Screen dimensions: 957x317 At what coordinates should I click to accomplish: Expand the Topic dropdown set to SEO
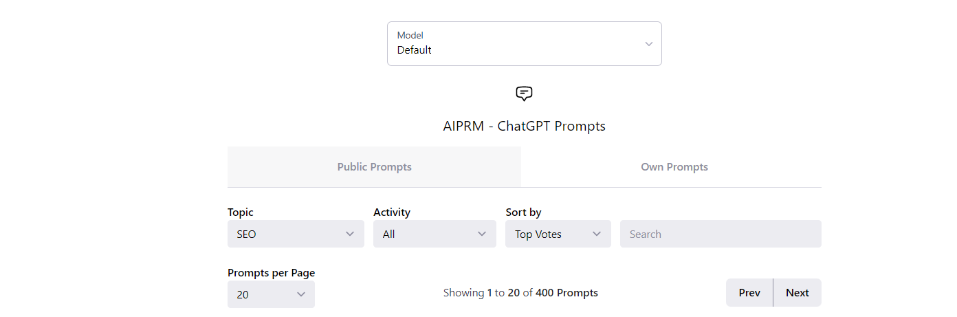click(296, 234)
